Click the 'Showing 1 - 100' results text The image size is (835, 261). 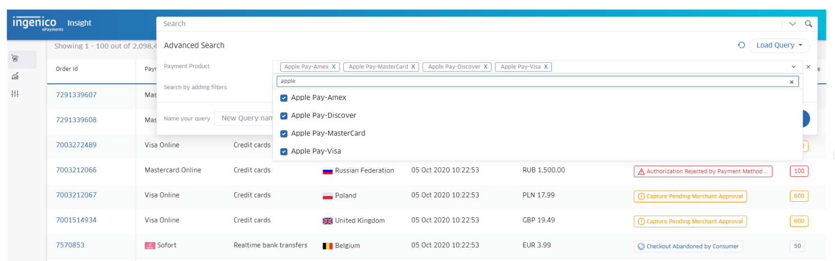click(105, 46)
